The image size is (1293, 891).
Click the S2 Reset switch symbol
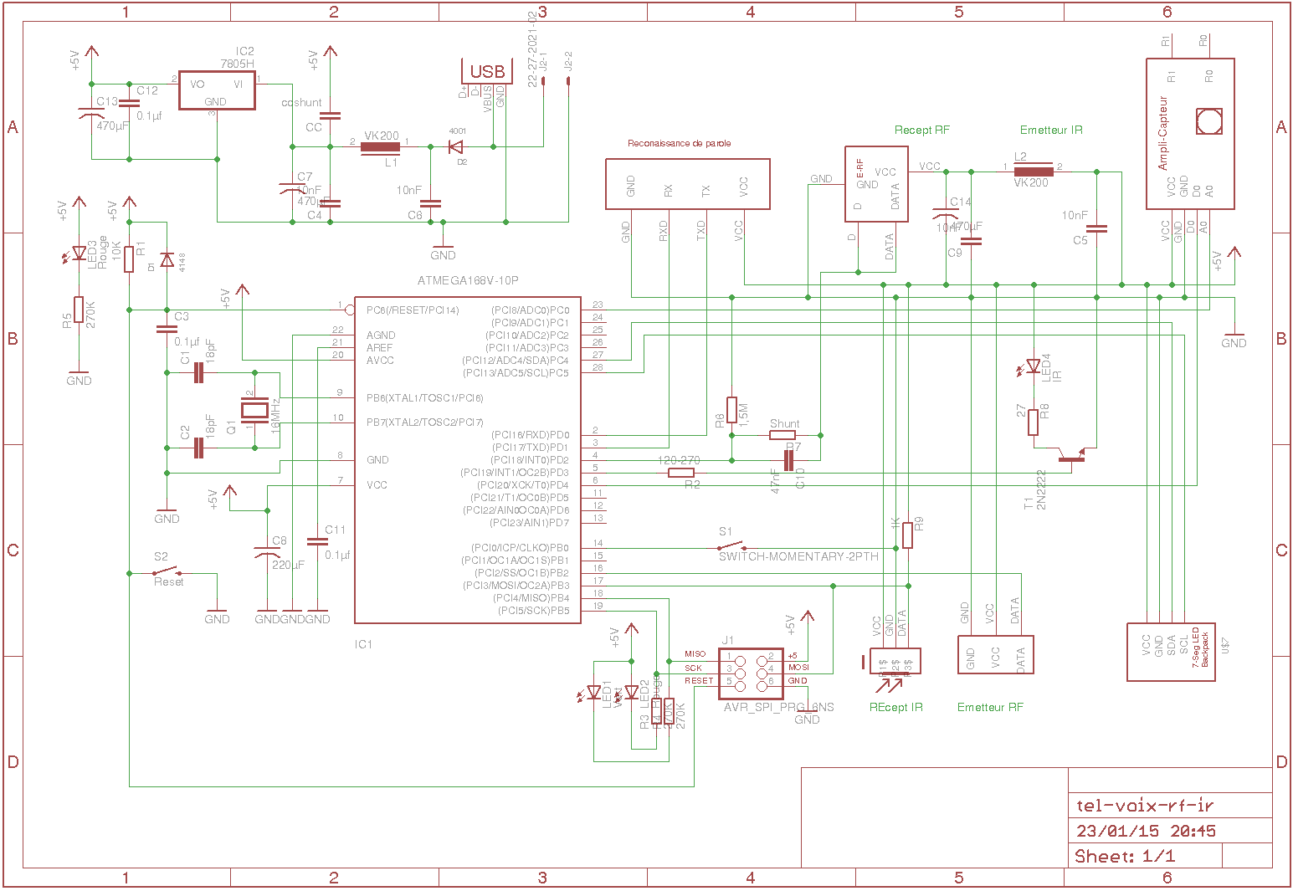click(167, 573)
